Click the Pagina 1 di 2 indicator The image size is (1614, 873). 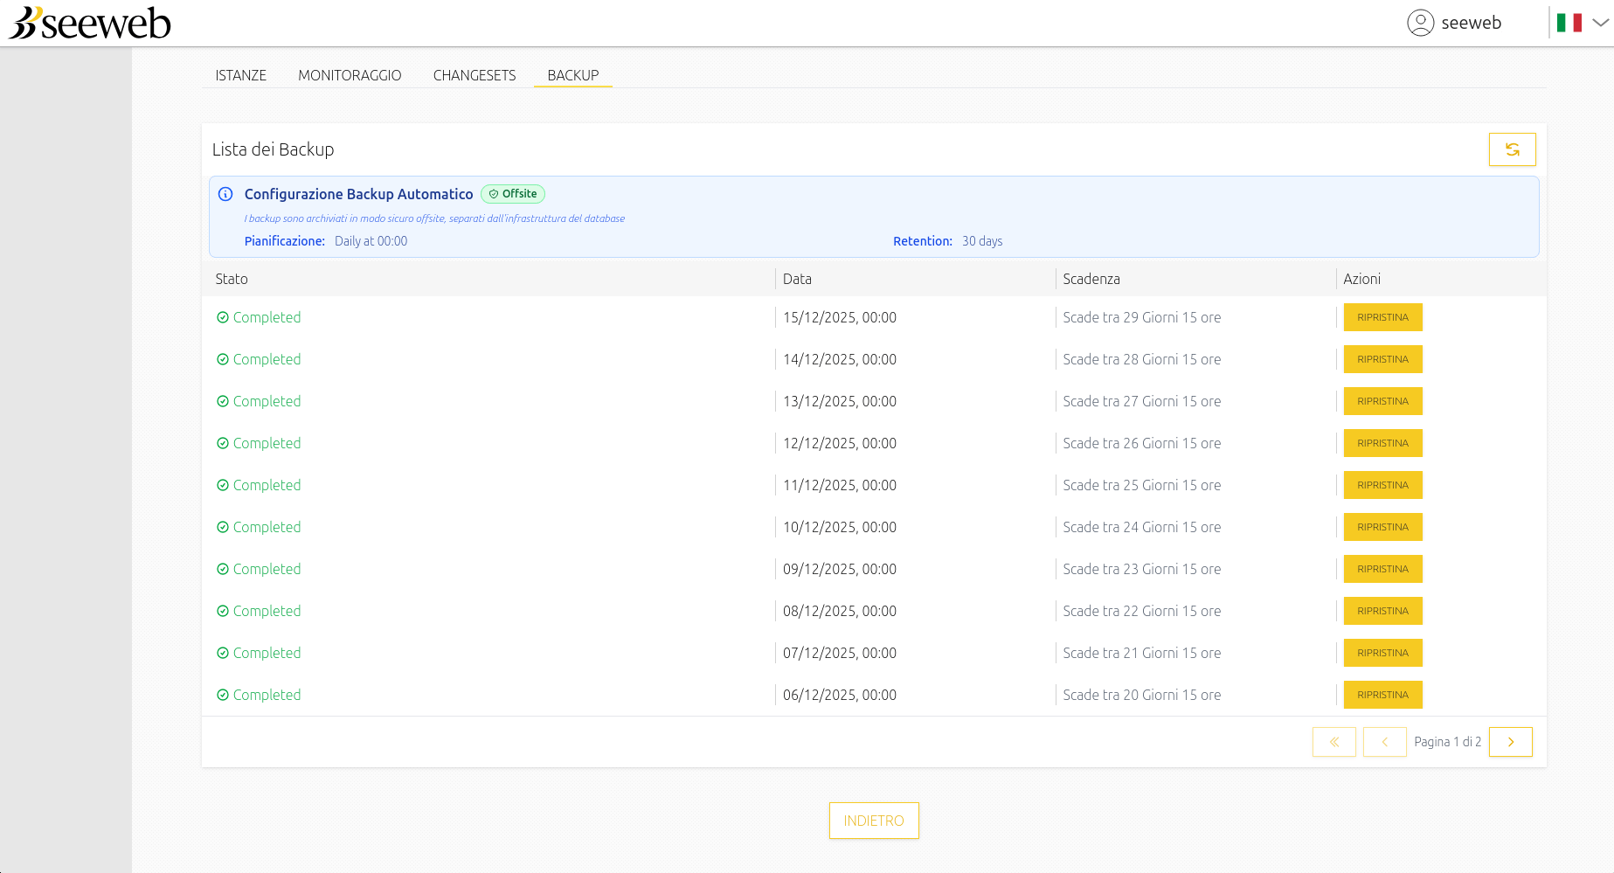tap(1447, 741)
